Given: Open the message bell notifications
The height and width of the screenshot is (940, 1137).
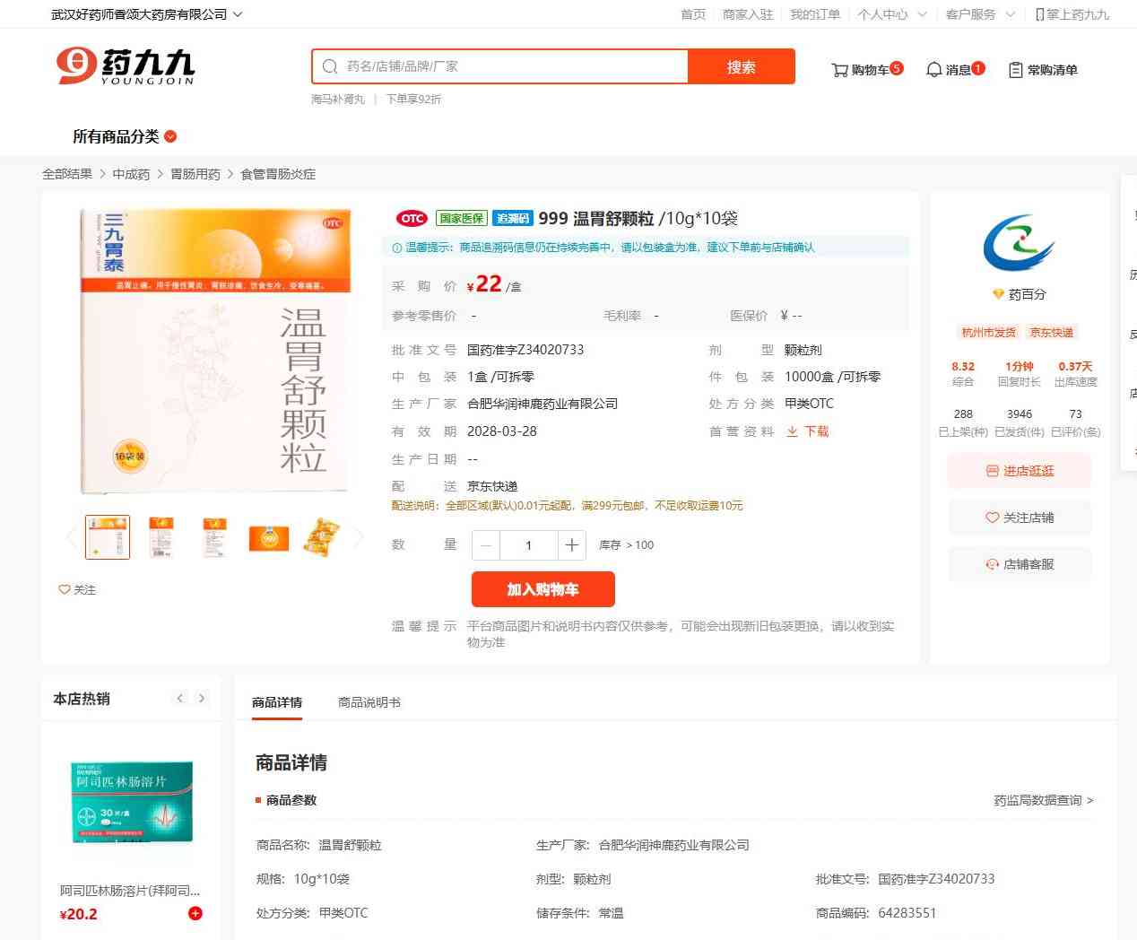Looking at the screenshot, I should click(x=934, y=70).
